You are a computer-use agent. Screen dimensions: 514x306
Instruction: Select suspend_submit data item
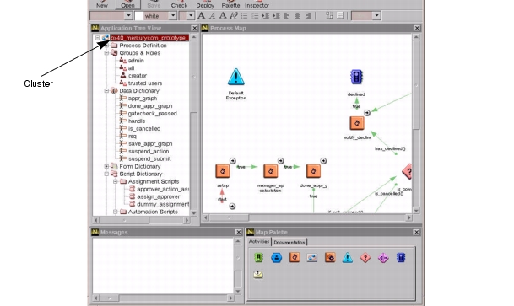point(149,158)
